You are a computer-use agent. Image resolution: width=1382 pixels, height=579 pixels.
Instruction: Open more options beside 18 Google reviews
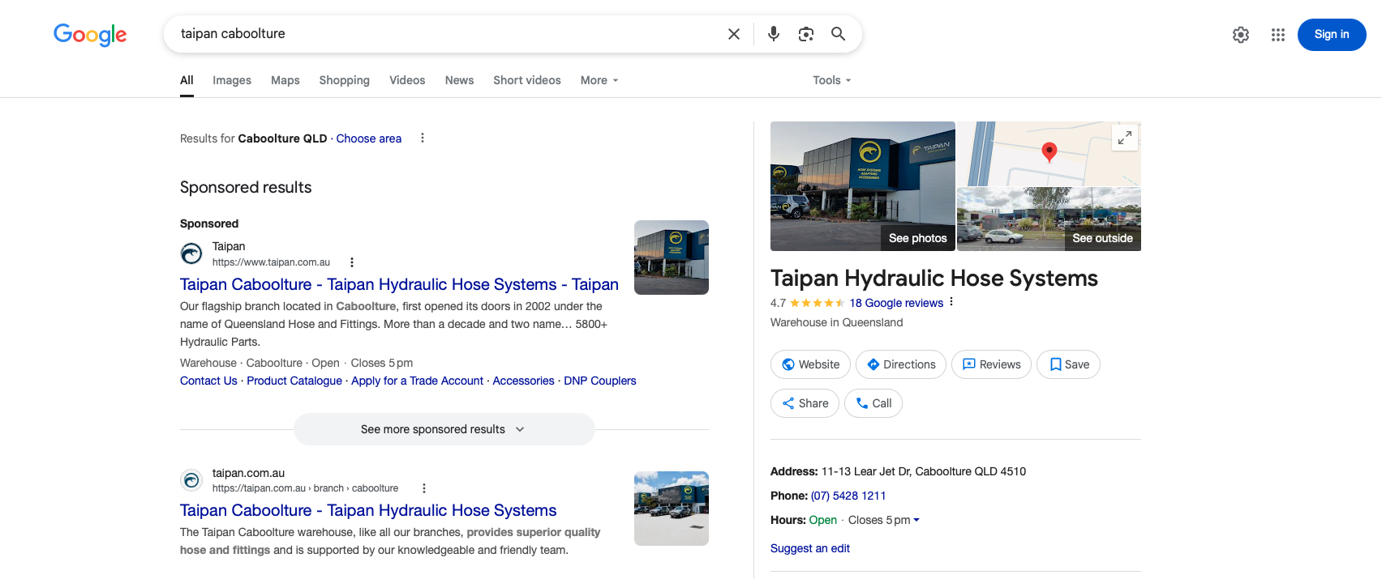point(951,302)
